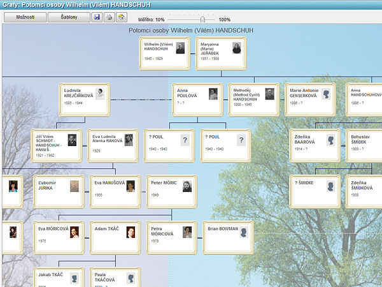
Task: Click question mark icon on first ? POUL
Action: (x=185, y=140)
